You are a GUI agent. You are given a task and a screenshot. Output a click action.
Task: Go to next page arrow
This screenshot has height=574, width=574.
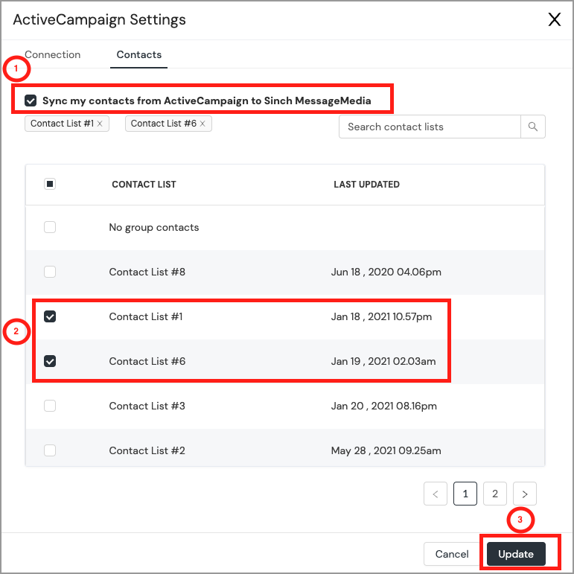525,494
